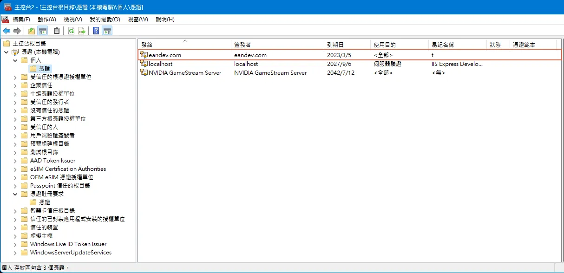Viewport: 564px width, 273px height.
Task: Sort list by 到期日 column header
Action: 335,45
